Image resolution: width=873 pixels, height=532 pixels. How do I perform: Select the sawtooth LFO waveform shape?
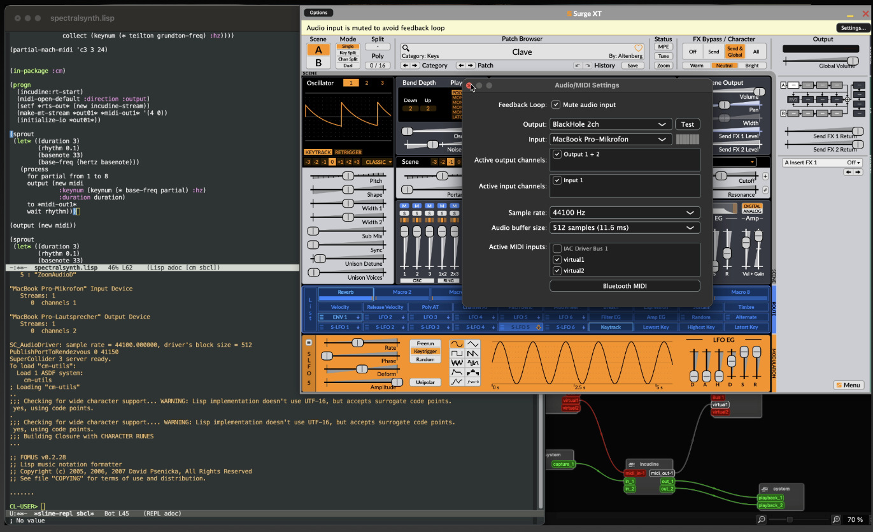tap(472, 353)
